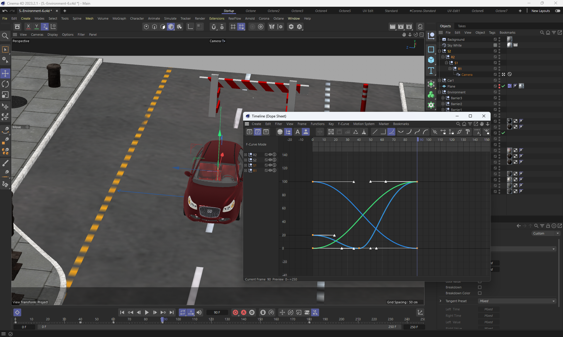Toggle F-Curve mode icon in Timeline toolbar
The height and width of the screenshot is (337, 563).
(257, 132)
